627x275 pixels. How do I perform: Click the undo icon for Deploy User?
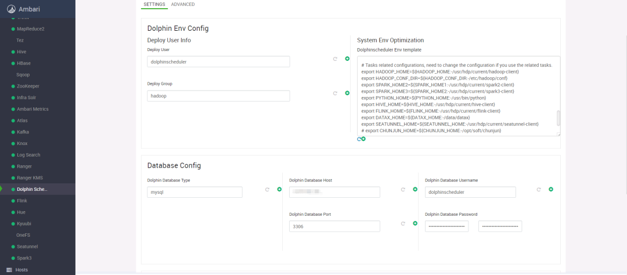point(335,59)
